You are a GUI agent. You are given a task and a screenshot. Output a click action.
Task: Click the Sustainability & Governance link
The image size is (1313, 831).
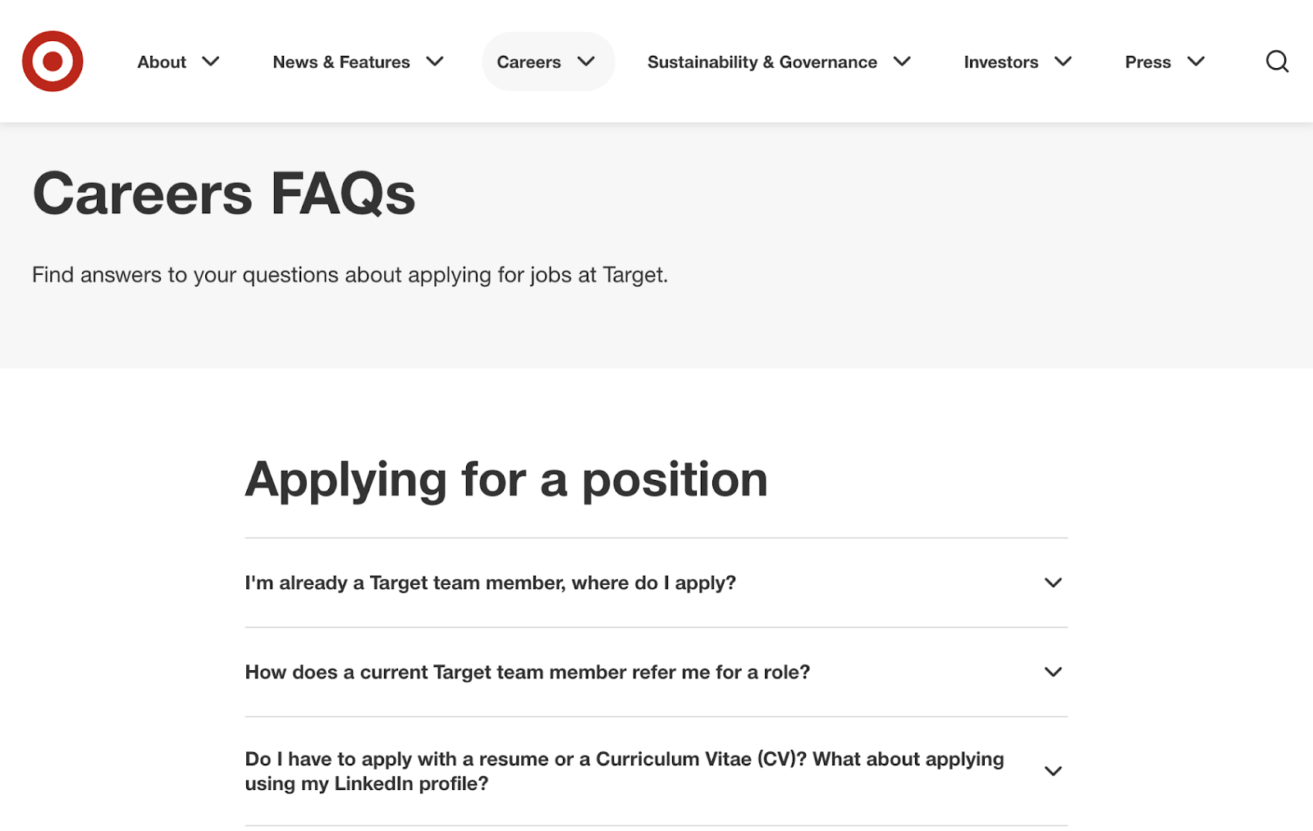coord(762,62)
